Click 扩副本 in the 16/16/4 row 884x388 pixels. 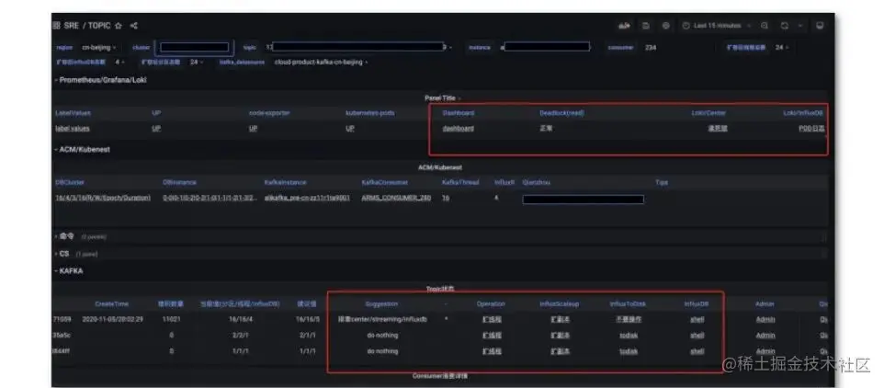click(x=560, y=319)
